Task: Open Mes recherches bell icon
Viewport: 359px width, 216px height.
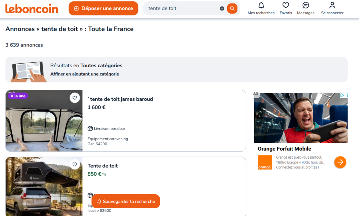Action: [x=261, y=5]
